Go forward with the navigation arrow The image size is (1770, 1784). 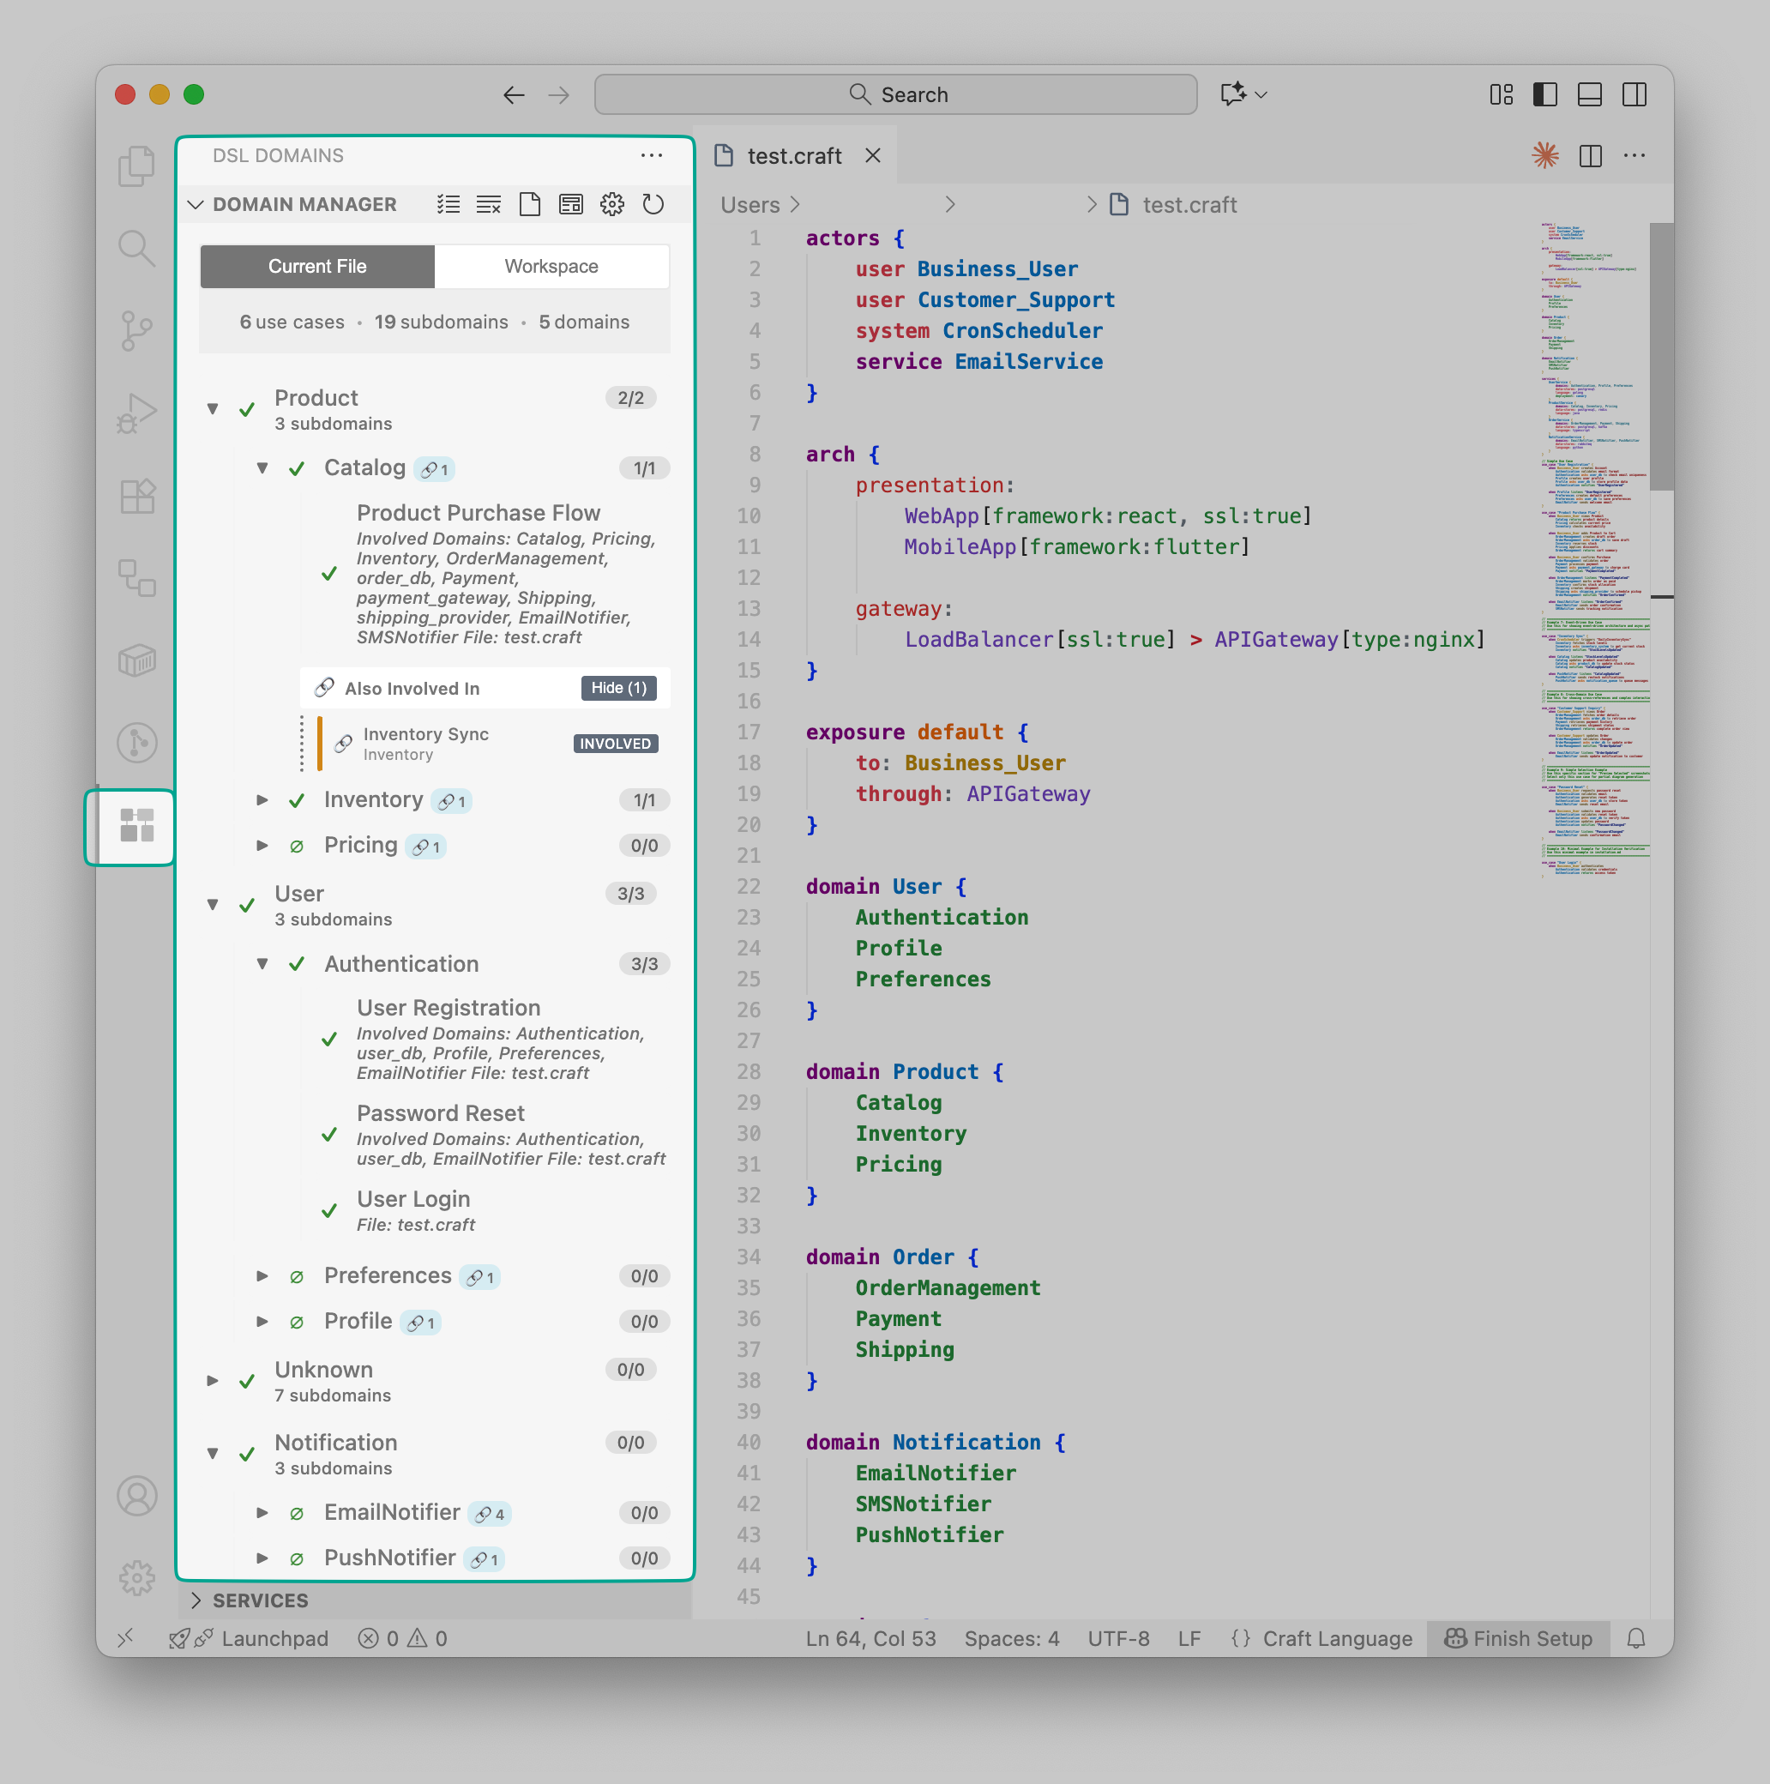558,94
